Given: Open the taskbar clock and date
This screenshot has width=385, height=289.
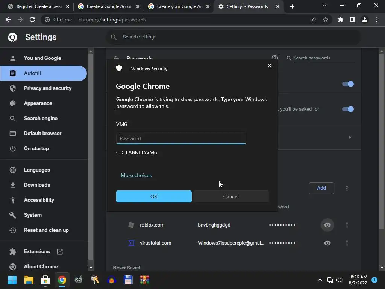Looking at the screenshot, I should 358,280.
